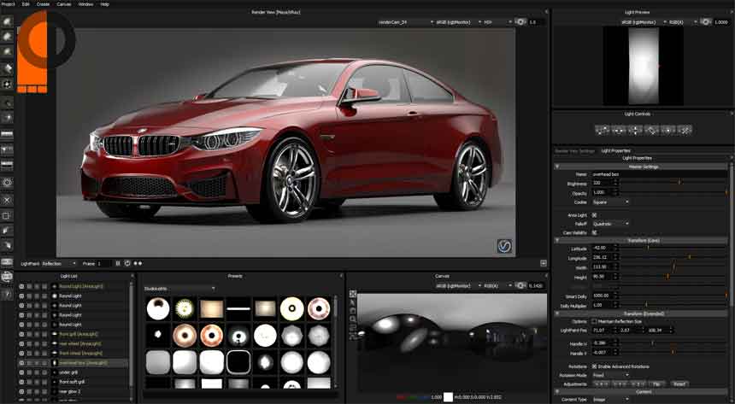The width and height of the screenshot is (735, 404).
Task: Toggle the Cam Visibility checkbox
Action: (594, 232)
